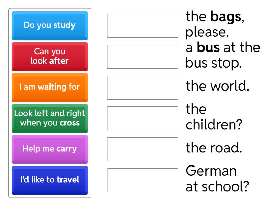Viewport: 275px width, 206px height.
Task: Select the green 'Look left and right' tile
Action: click(x=50, y=118)
